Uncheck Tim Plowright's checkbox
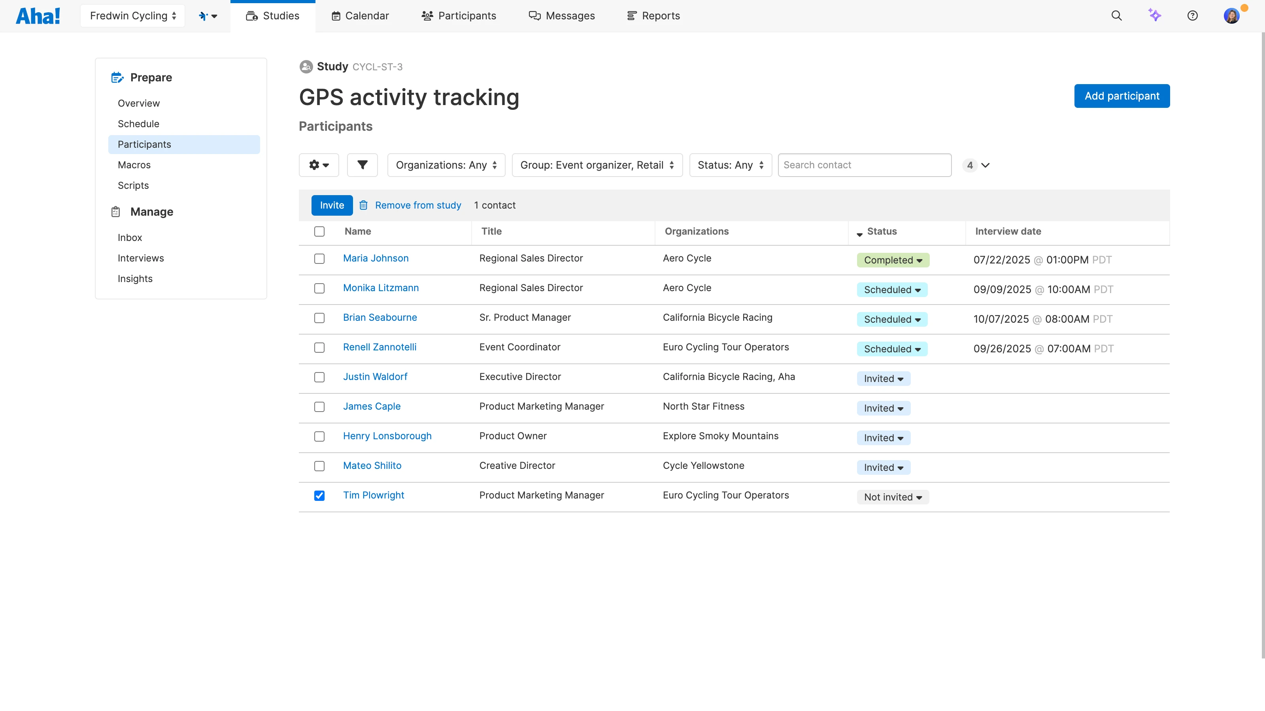Viewport: 1265px width, 711px height. tap(319, 496)
